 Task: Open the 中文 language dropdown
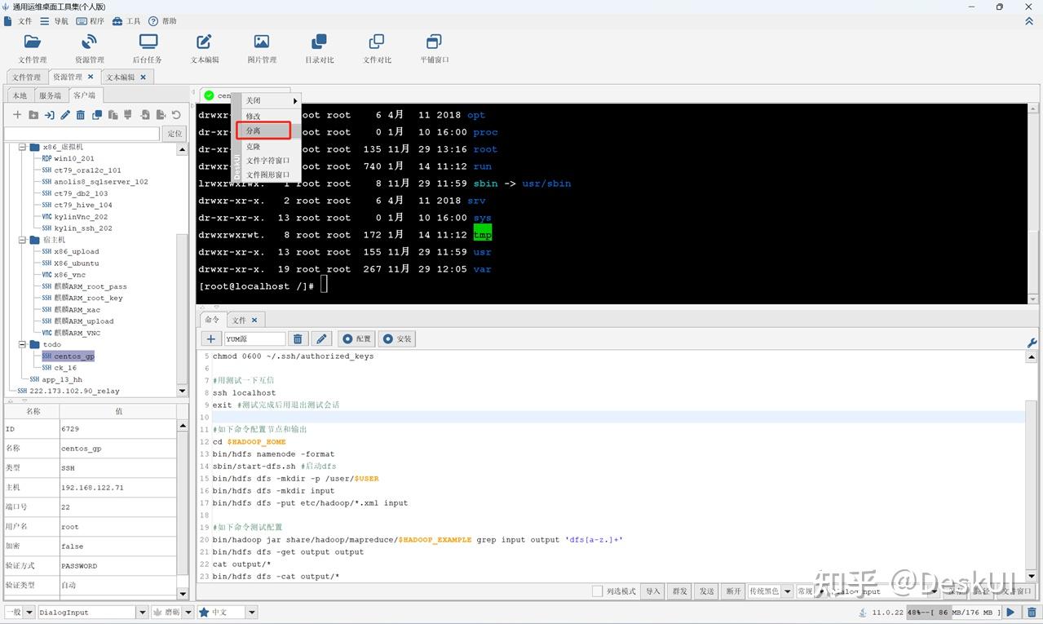tap(251, 612)
